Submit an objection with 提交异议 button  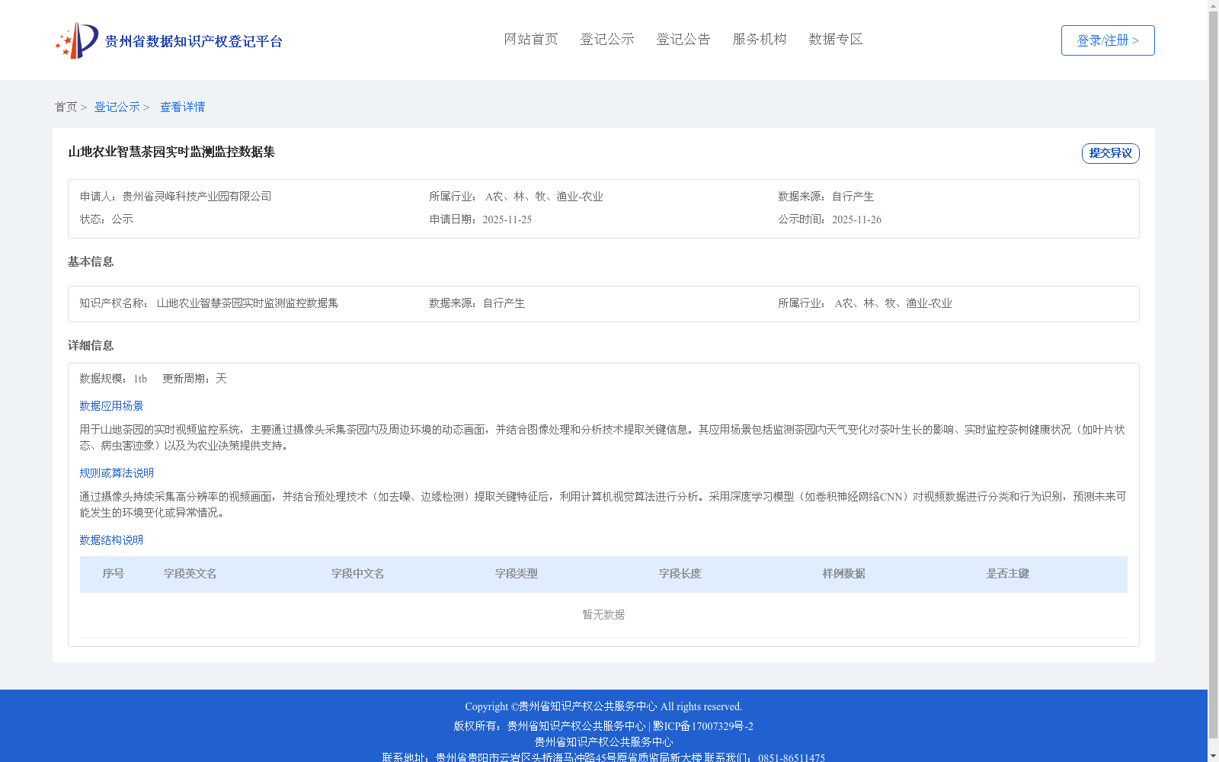tap(1110, 153)
